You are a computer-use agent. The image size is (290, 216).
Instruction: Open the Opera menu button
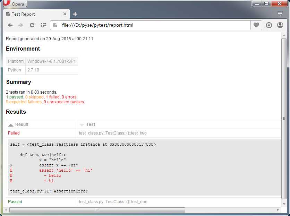pyautogui.click(x=15, y=3)
